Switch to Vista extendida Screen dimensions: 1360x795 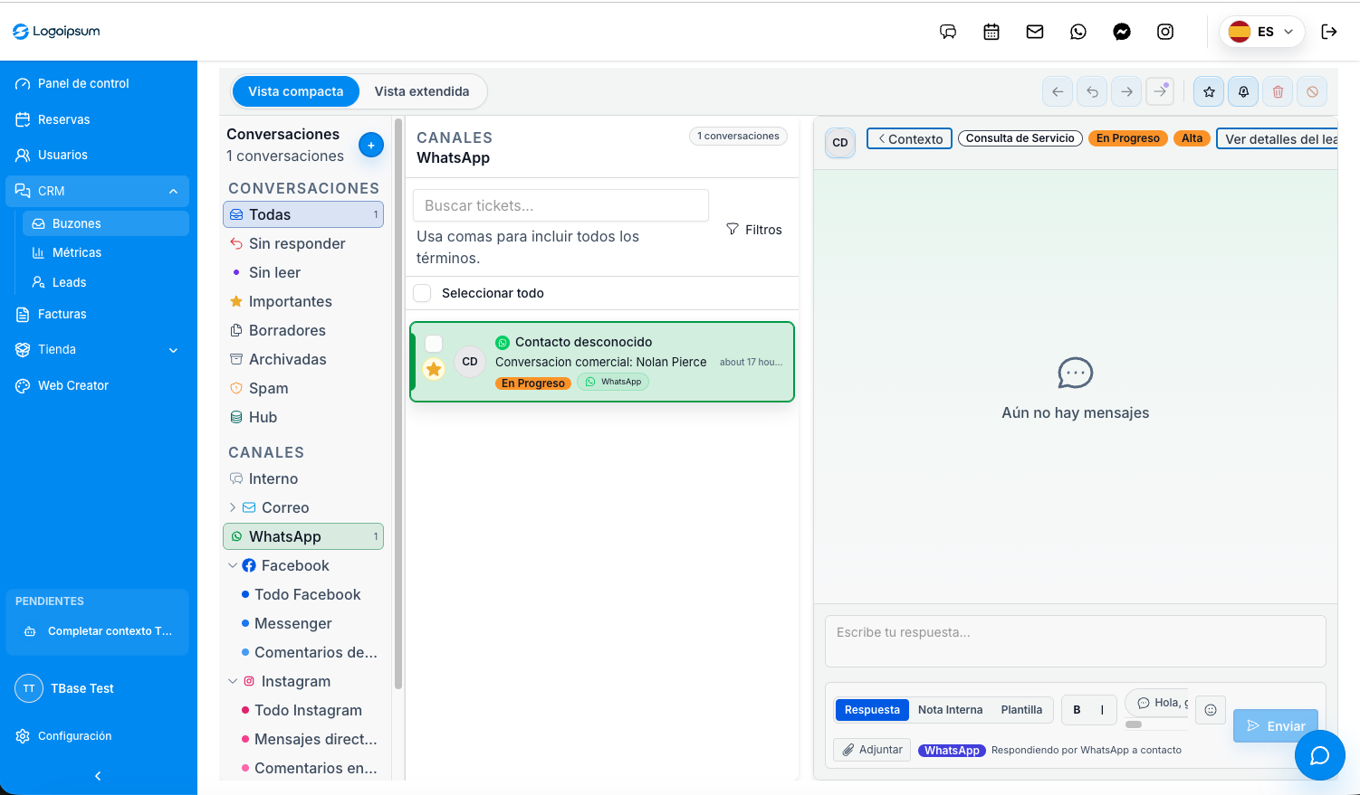(422, 91)
